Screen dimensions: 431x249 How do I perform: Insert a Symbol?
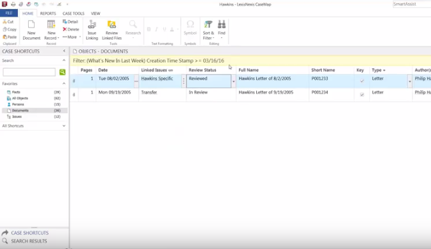[190, 28]
